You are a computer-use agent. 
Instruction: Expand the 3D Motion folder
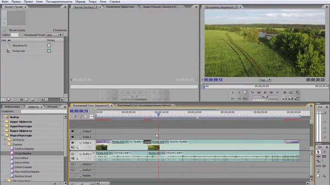tap(5, 140)
